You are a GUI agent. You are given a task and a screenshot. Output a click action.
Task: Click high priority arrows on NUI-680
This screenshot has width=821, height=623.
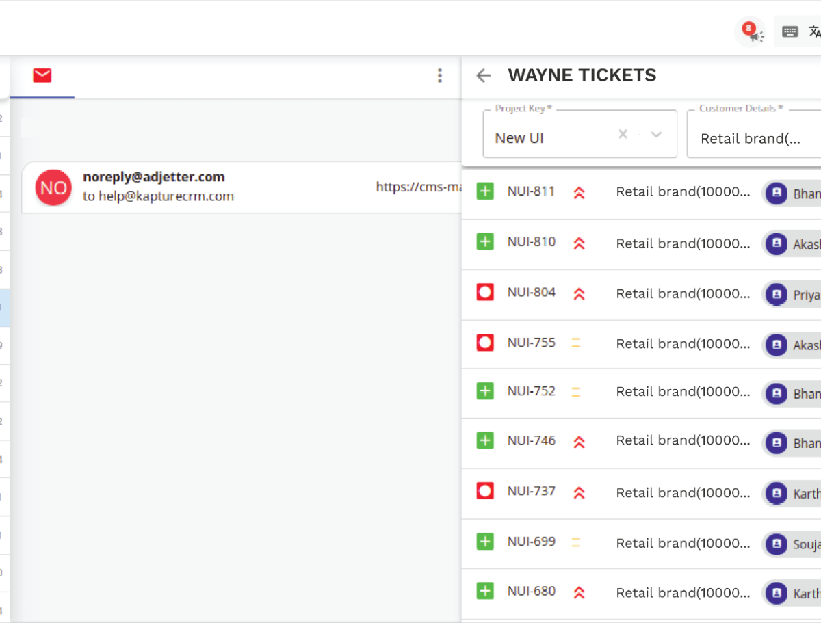tap(579, 592)
